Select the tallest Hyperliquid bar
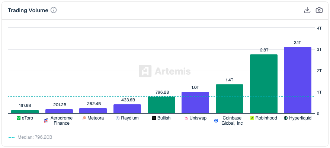 [x=298, y=80]
